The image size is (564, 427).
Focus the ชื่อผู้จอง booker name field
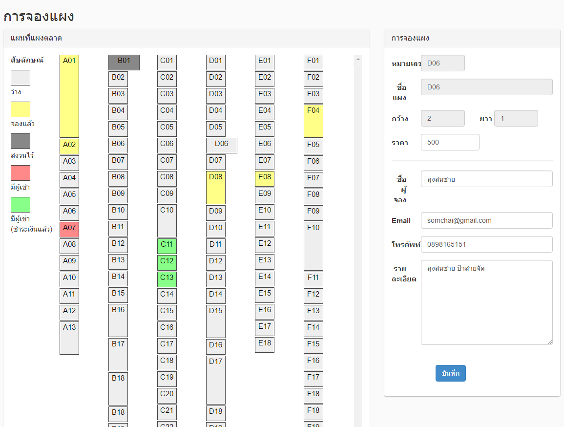pos(486,179)
